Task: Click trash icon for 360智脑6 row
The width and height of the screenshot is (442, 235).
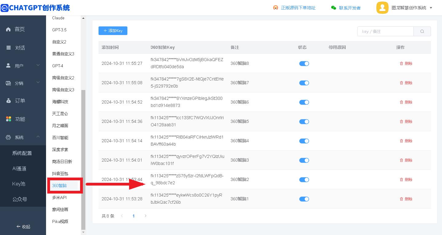Action: [x=401, y=102]
